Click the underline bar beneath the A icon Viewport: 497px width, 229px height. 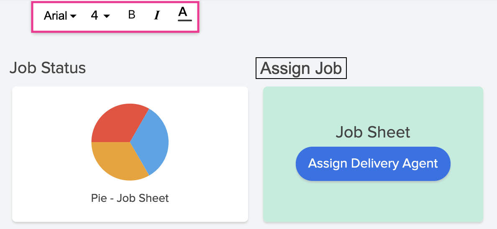point(184,20)
